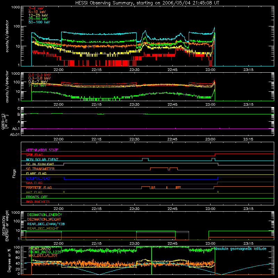Viewport: 278px width, 278px height.
Task: Click the NON_SOLAR_EVENT flag label
Action: pyautogui.click(x=42, y=160)
